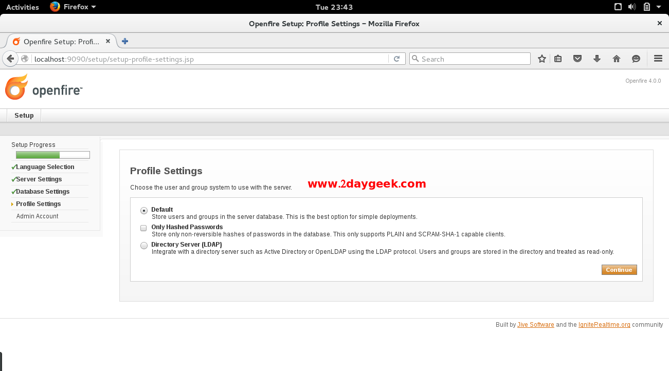This screenshot has height=371, width=669.
Task: Click the Firefox back arrow button
Action: click(10, 59)
